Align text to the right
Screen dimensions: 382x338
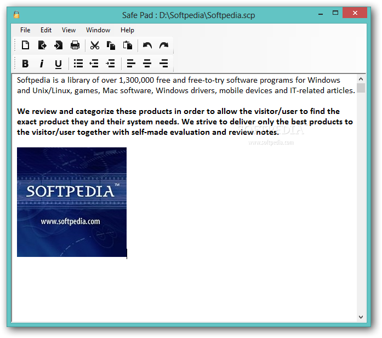click(164, 64)
